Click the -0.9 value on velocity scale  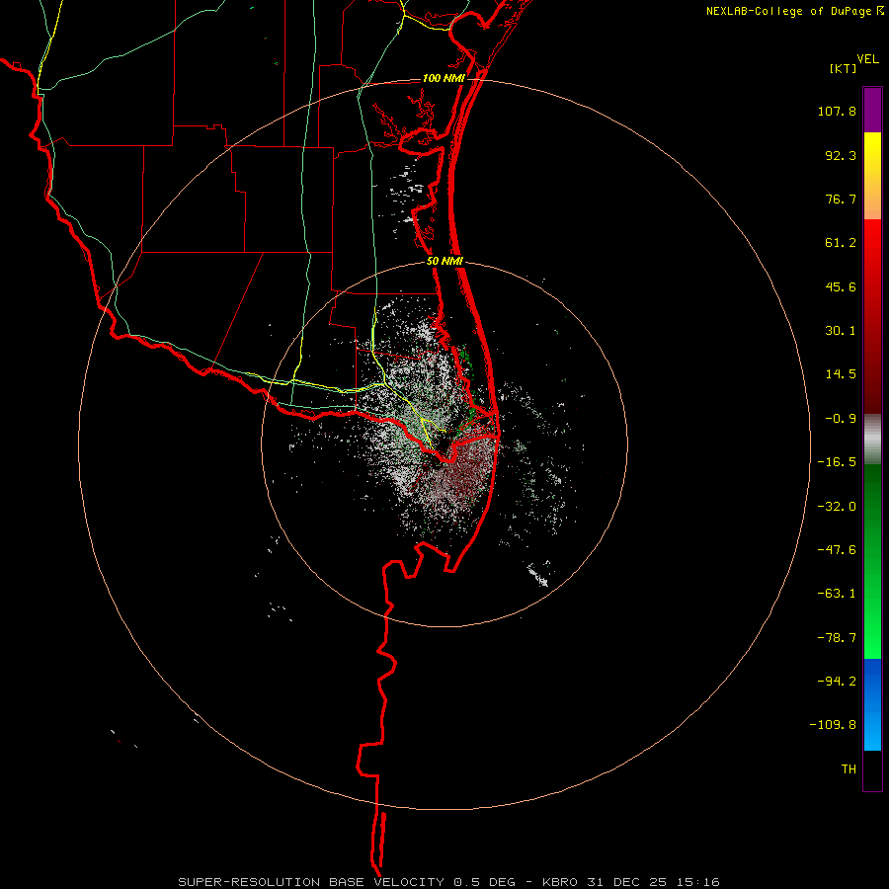click(841, 419)
